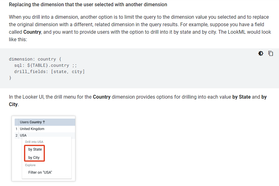
Task: Click the 'dimension: country' code line
Action: [35, 59]
